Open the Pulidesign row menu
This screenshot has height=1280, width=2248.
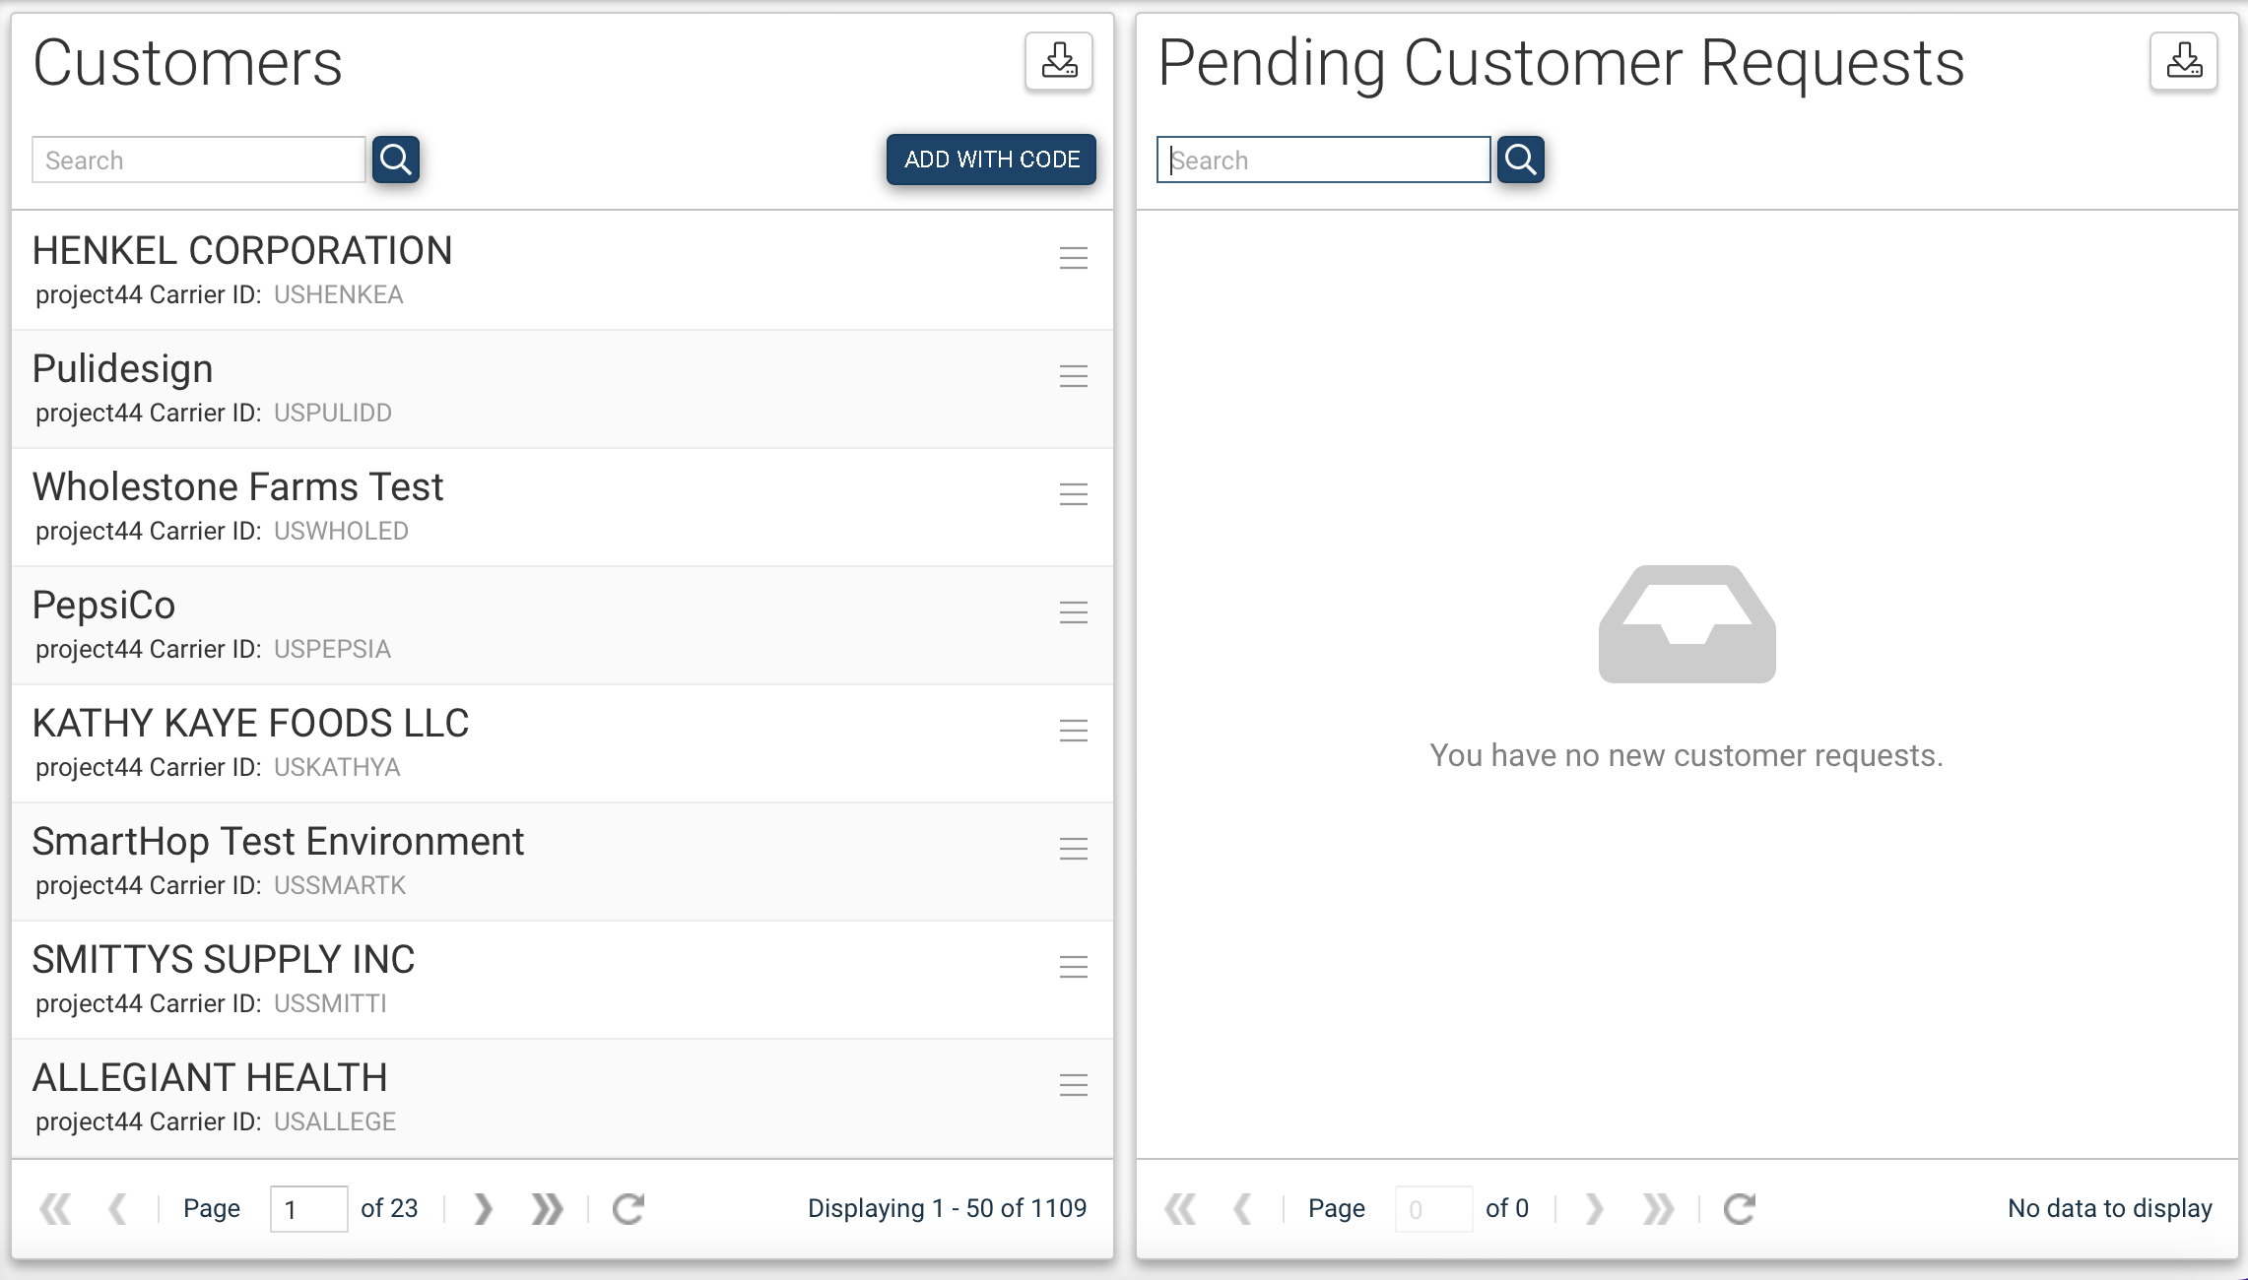coord(1074,376)
